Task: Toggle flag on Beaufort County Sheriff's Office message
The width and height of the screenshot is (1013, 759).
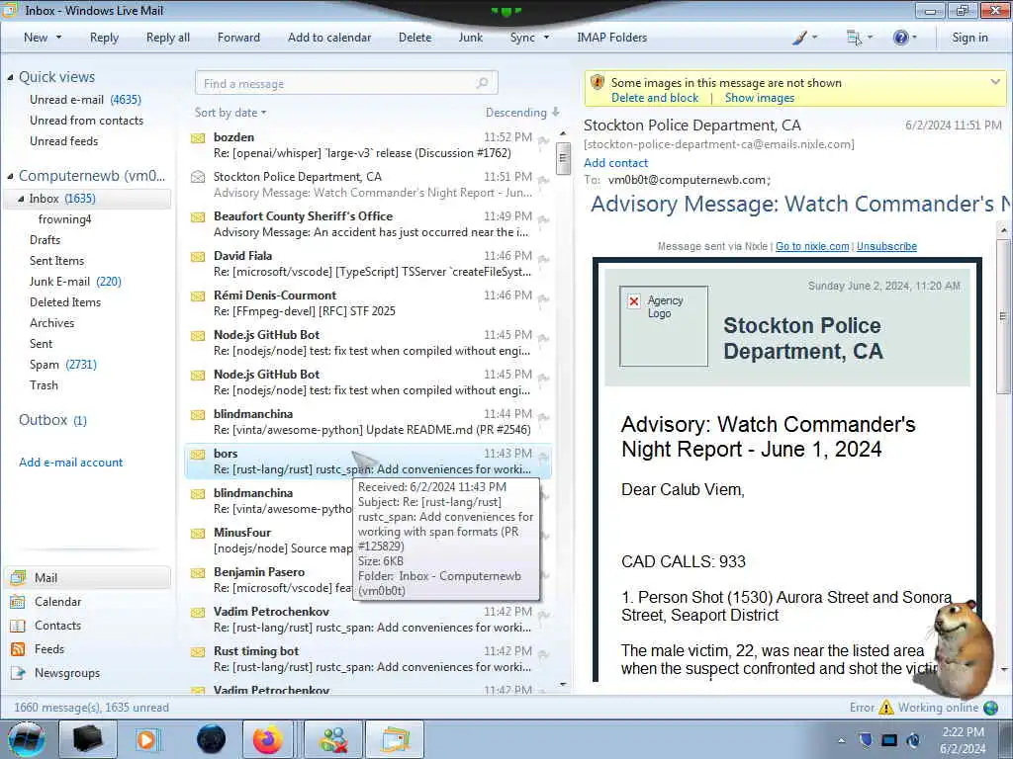Action: pyautogui.click(x=543, y=219)
